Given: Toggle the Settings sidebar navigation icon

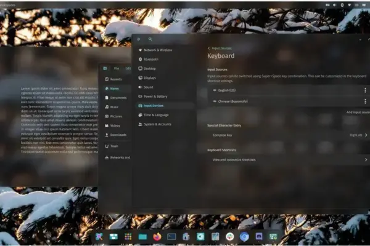Looking at the screenshot, I should pyautogui.click(x=139, y=39).
